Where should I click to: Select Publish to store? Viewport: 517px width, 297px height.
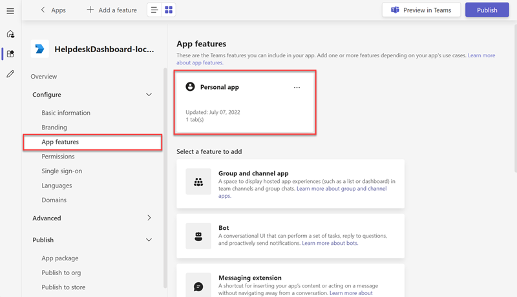[63, 287]
